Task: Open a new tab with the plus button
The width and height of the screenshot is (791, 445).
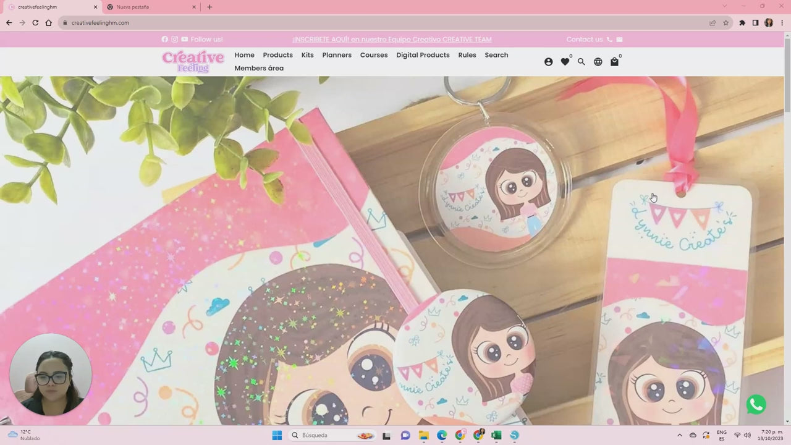Action: pyautogui.click(x=209, y=7)
